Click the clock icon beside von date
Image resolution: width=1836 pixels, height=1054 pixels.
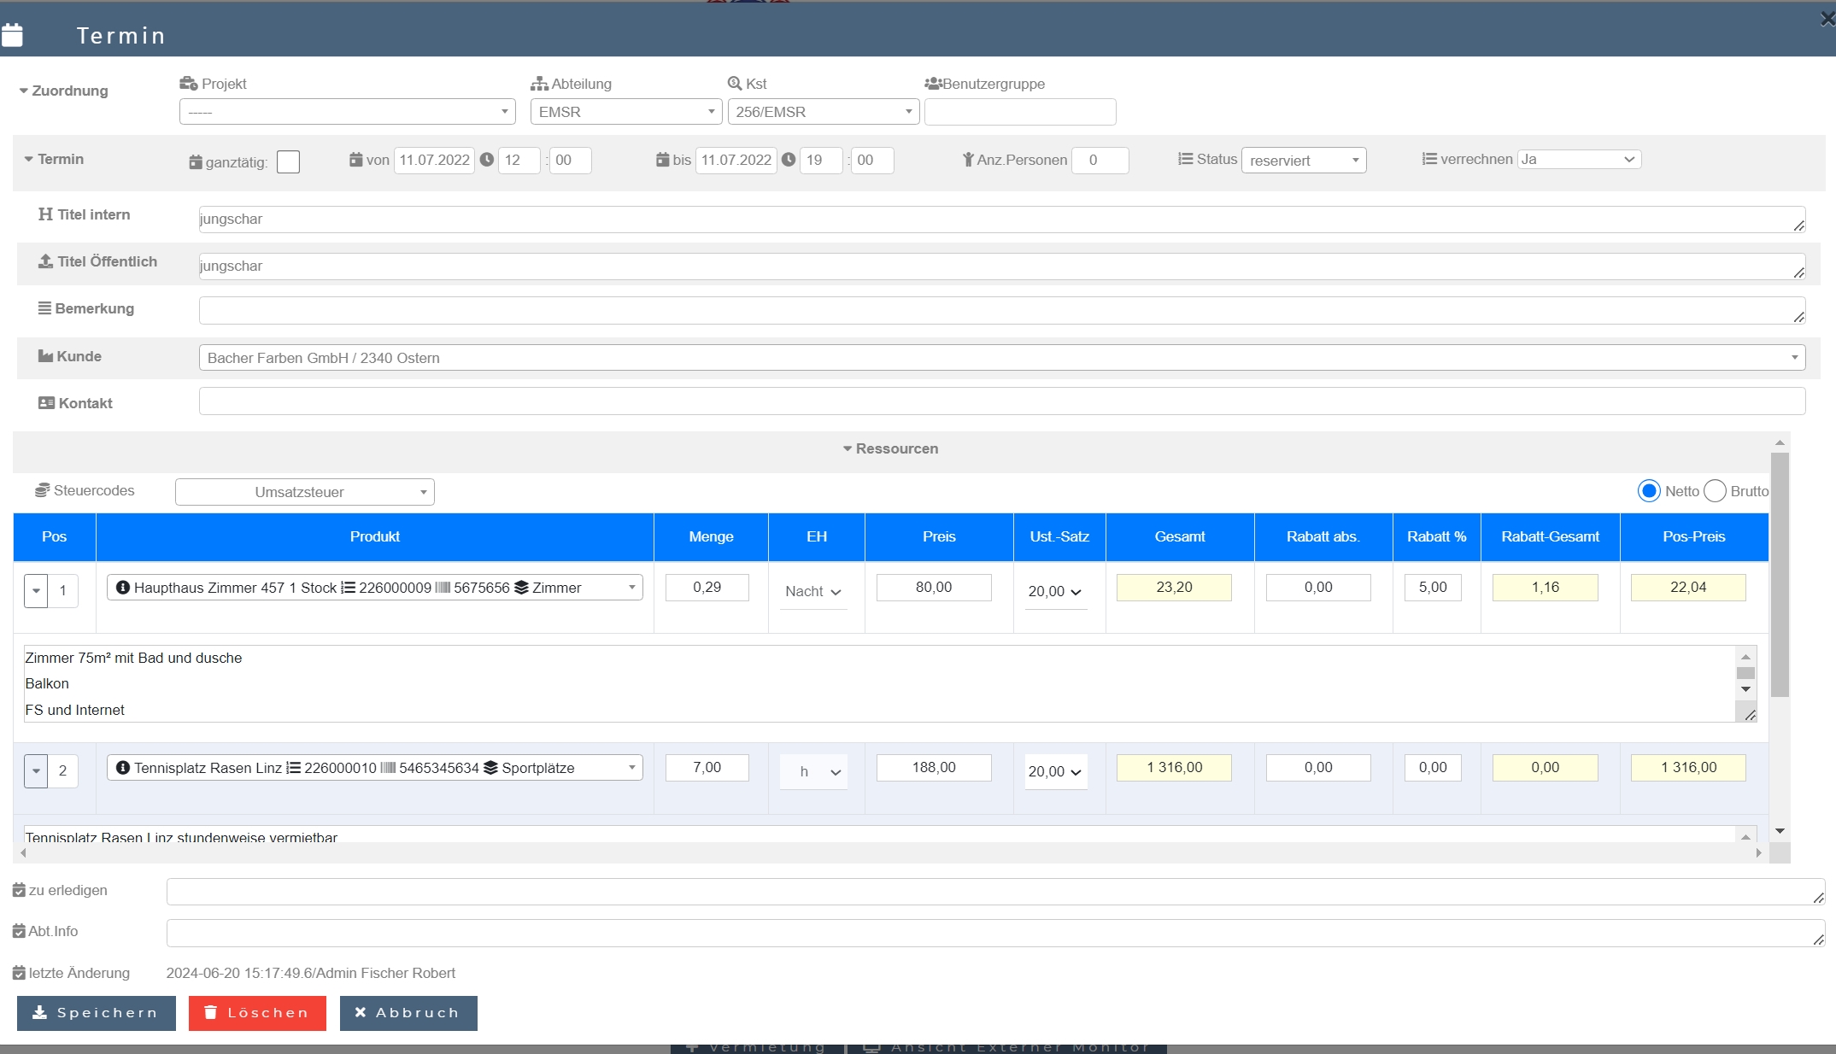click(487, 160)
